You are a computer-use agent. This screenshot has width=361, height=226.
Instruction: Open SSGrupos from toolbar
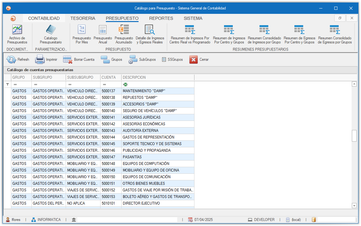pyautogui.click(x=172, y=59)
